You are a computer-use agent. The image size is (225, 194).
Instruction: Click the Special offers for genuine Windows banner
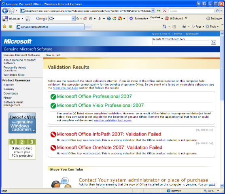[22, 123]
